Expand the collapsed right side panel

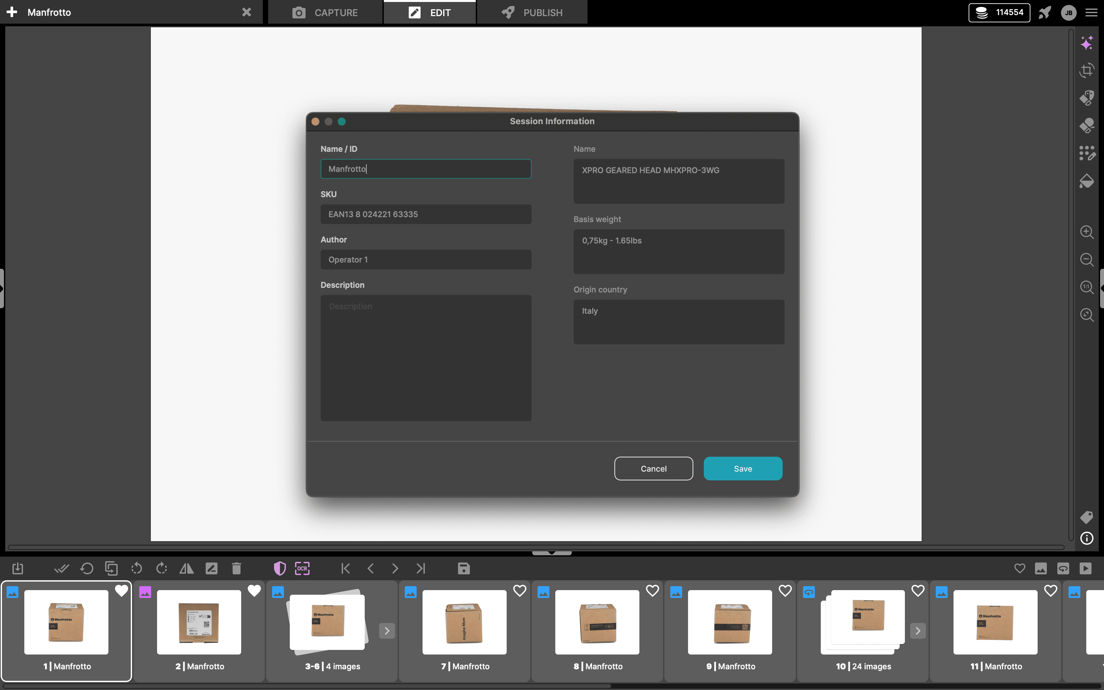[x=1102, y=288]
